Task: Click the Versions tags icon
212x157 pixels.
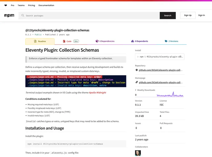Action: click(166, 41)
